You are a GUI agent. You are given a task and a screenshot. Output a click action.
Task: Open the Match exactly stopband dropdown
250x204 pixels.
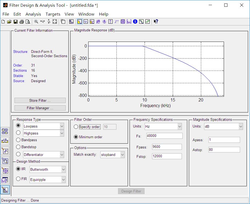click(x=122, y=155)
